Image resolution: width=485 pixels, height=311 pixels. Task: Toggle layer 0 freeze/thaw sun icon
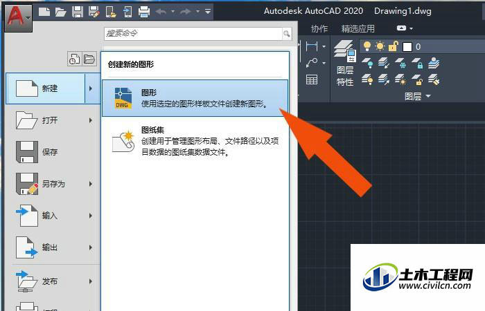[380, 46]
